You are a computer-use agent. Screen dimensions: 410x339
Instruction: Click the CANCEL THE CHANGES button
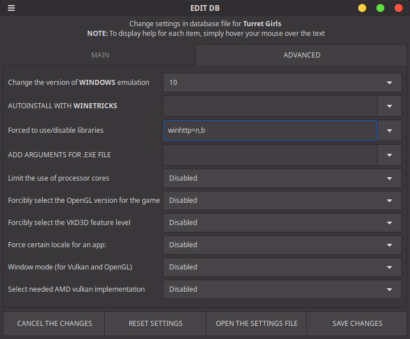[55, 324]
